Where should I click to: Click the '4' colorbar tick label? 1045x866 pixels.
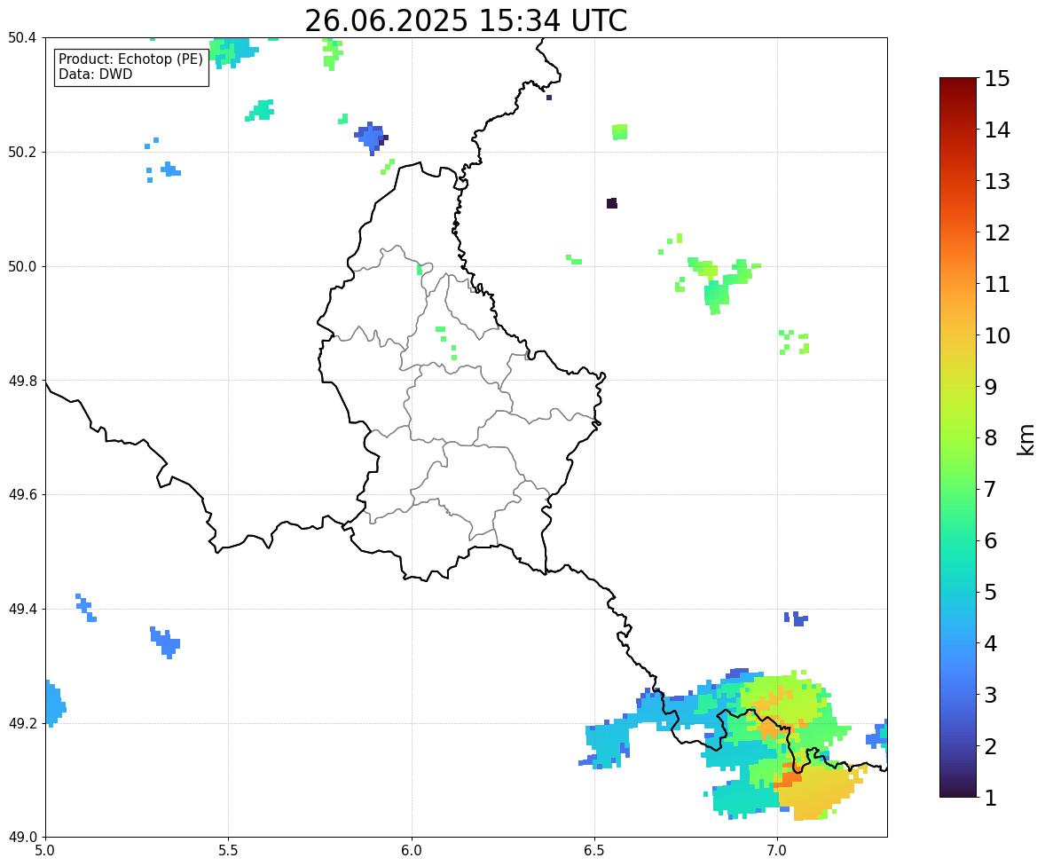[990, 643]
